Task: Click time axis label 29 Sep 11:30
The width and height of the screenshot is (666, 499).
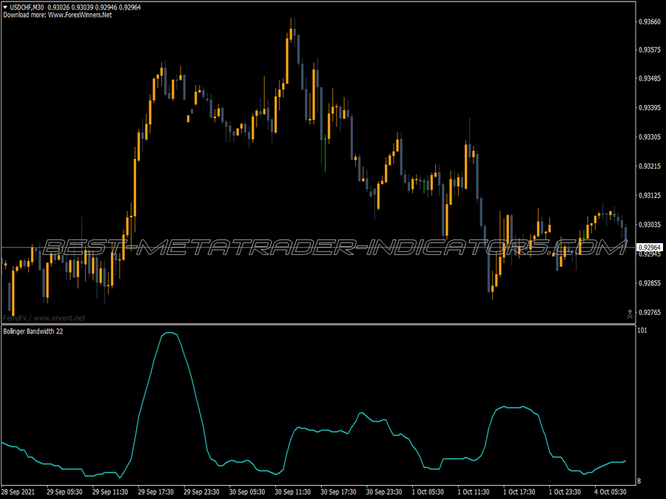Action: (x=110, y=492)
